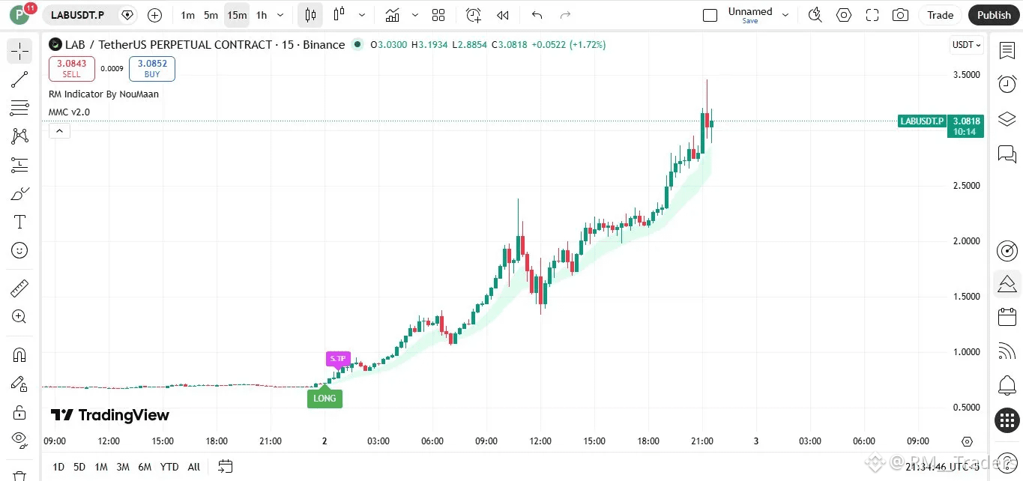Select the ruler measure tool
The image size is (1023, 481).
click(19, 288)
